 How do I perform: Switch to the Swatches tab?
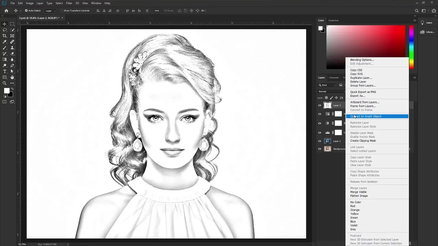[x=333, y=20]
